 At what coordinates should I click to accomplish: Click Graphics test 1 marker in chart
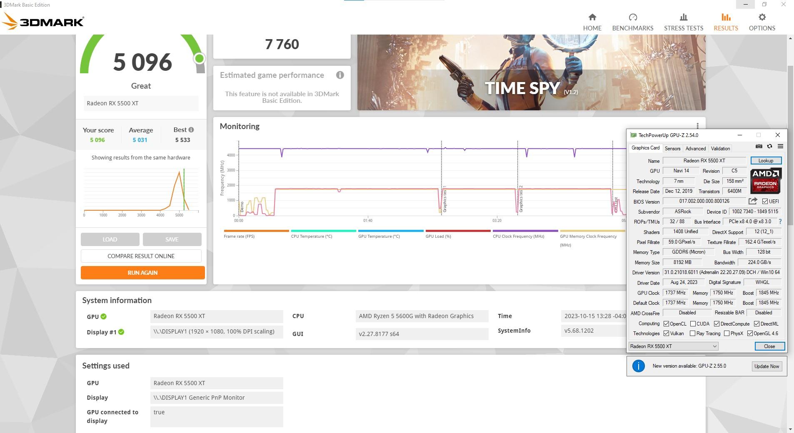click(444, 199)
